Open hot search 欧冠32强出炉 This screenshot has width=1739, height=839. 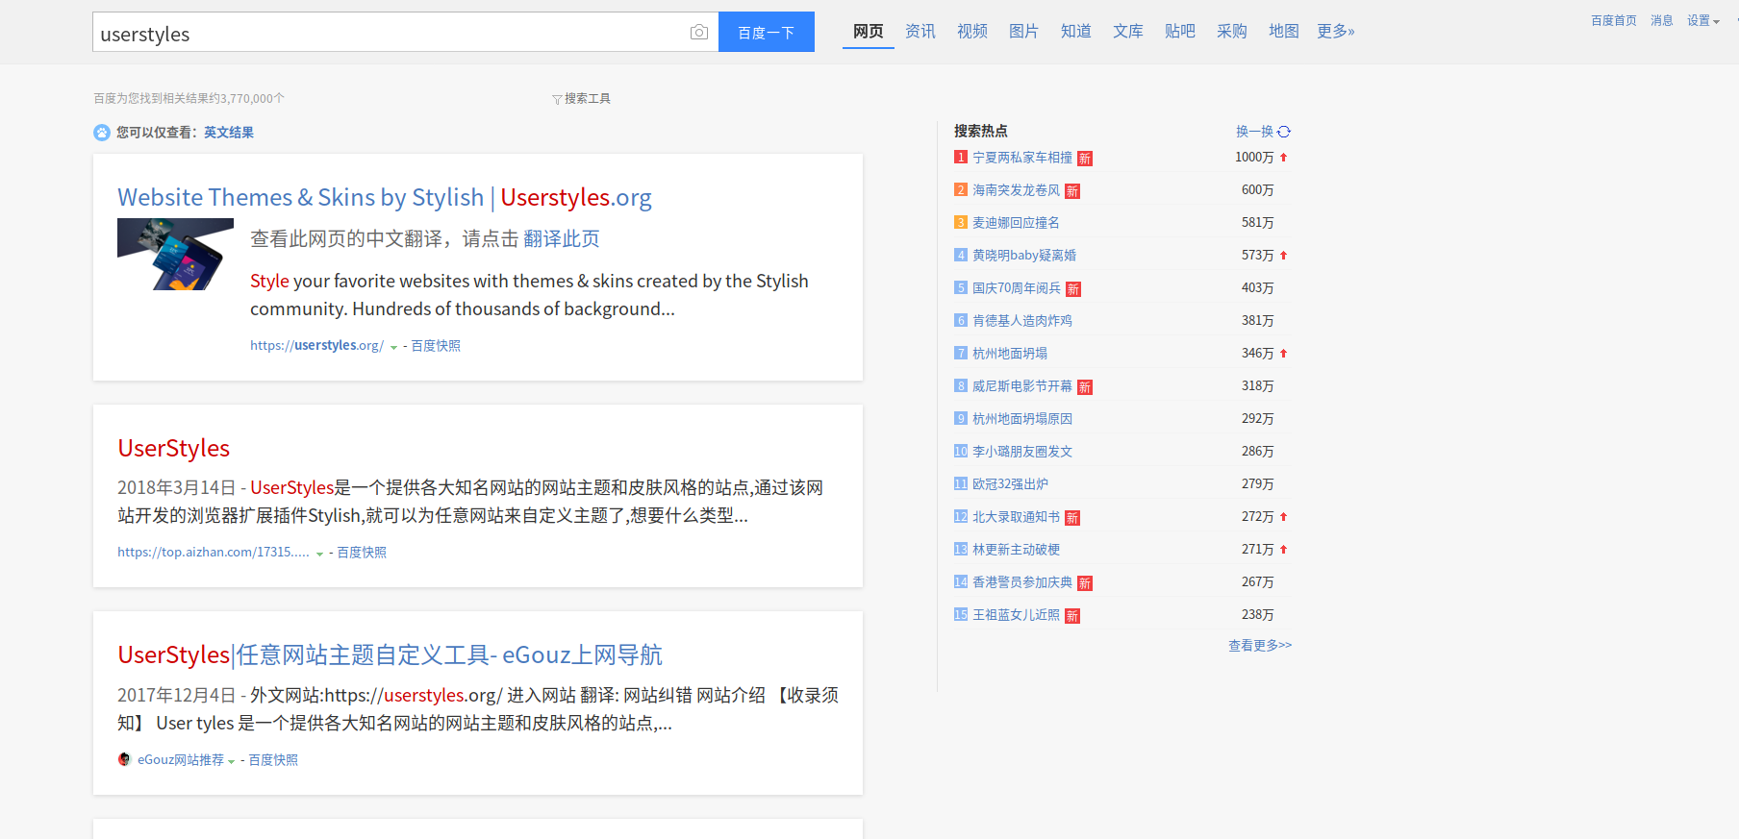tap(1010, 484)
